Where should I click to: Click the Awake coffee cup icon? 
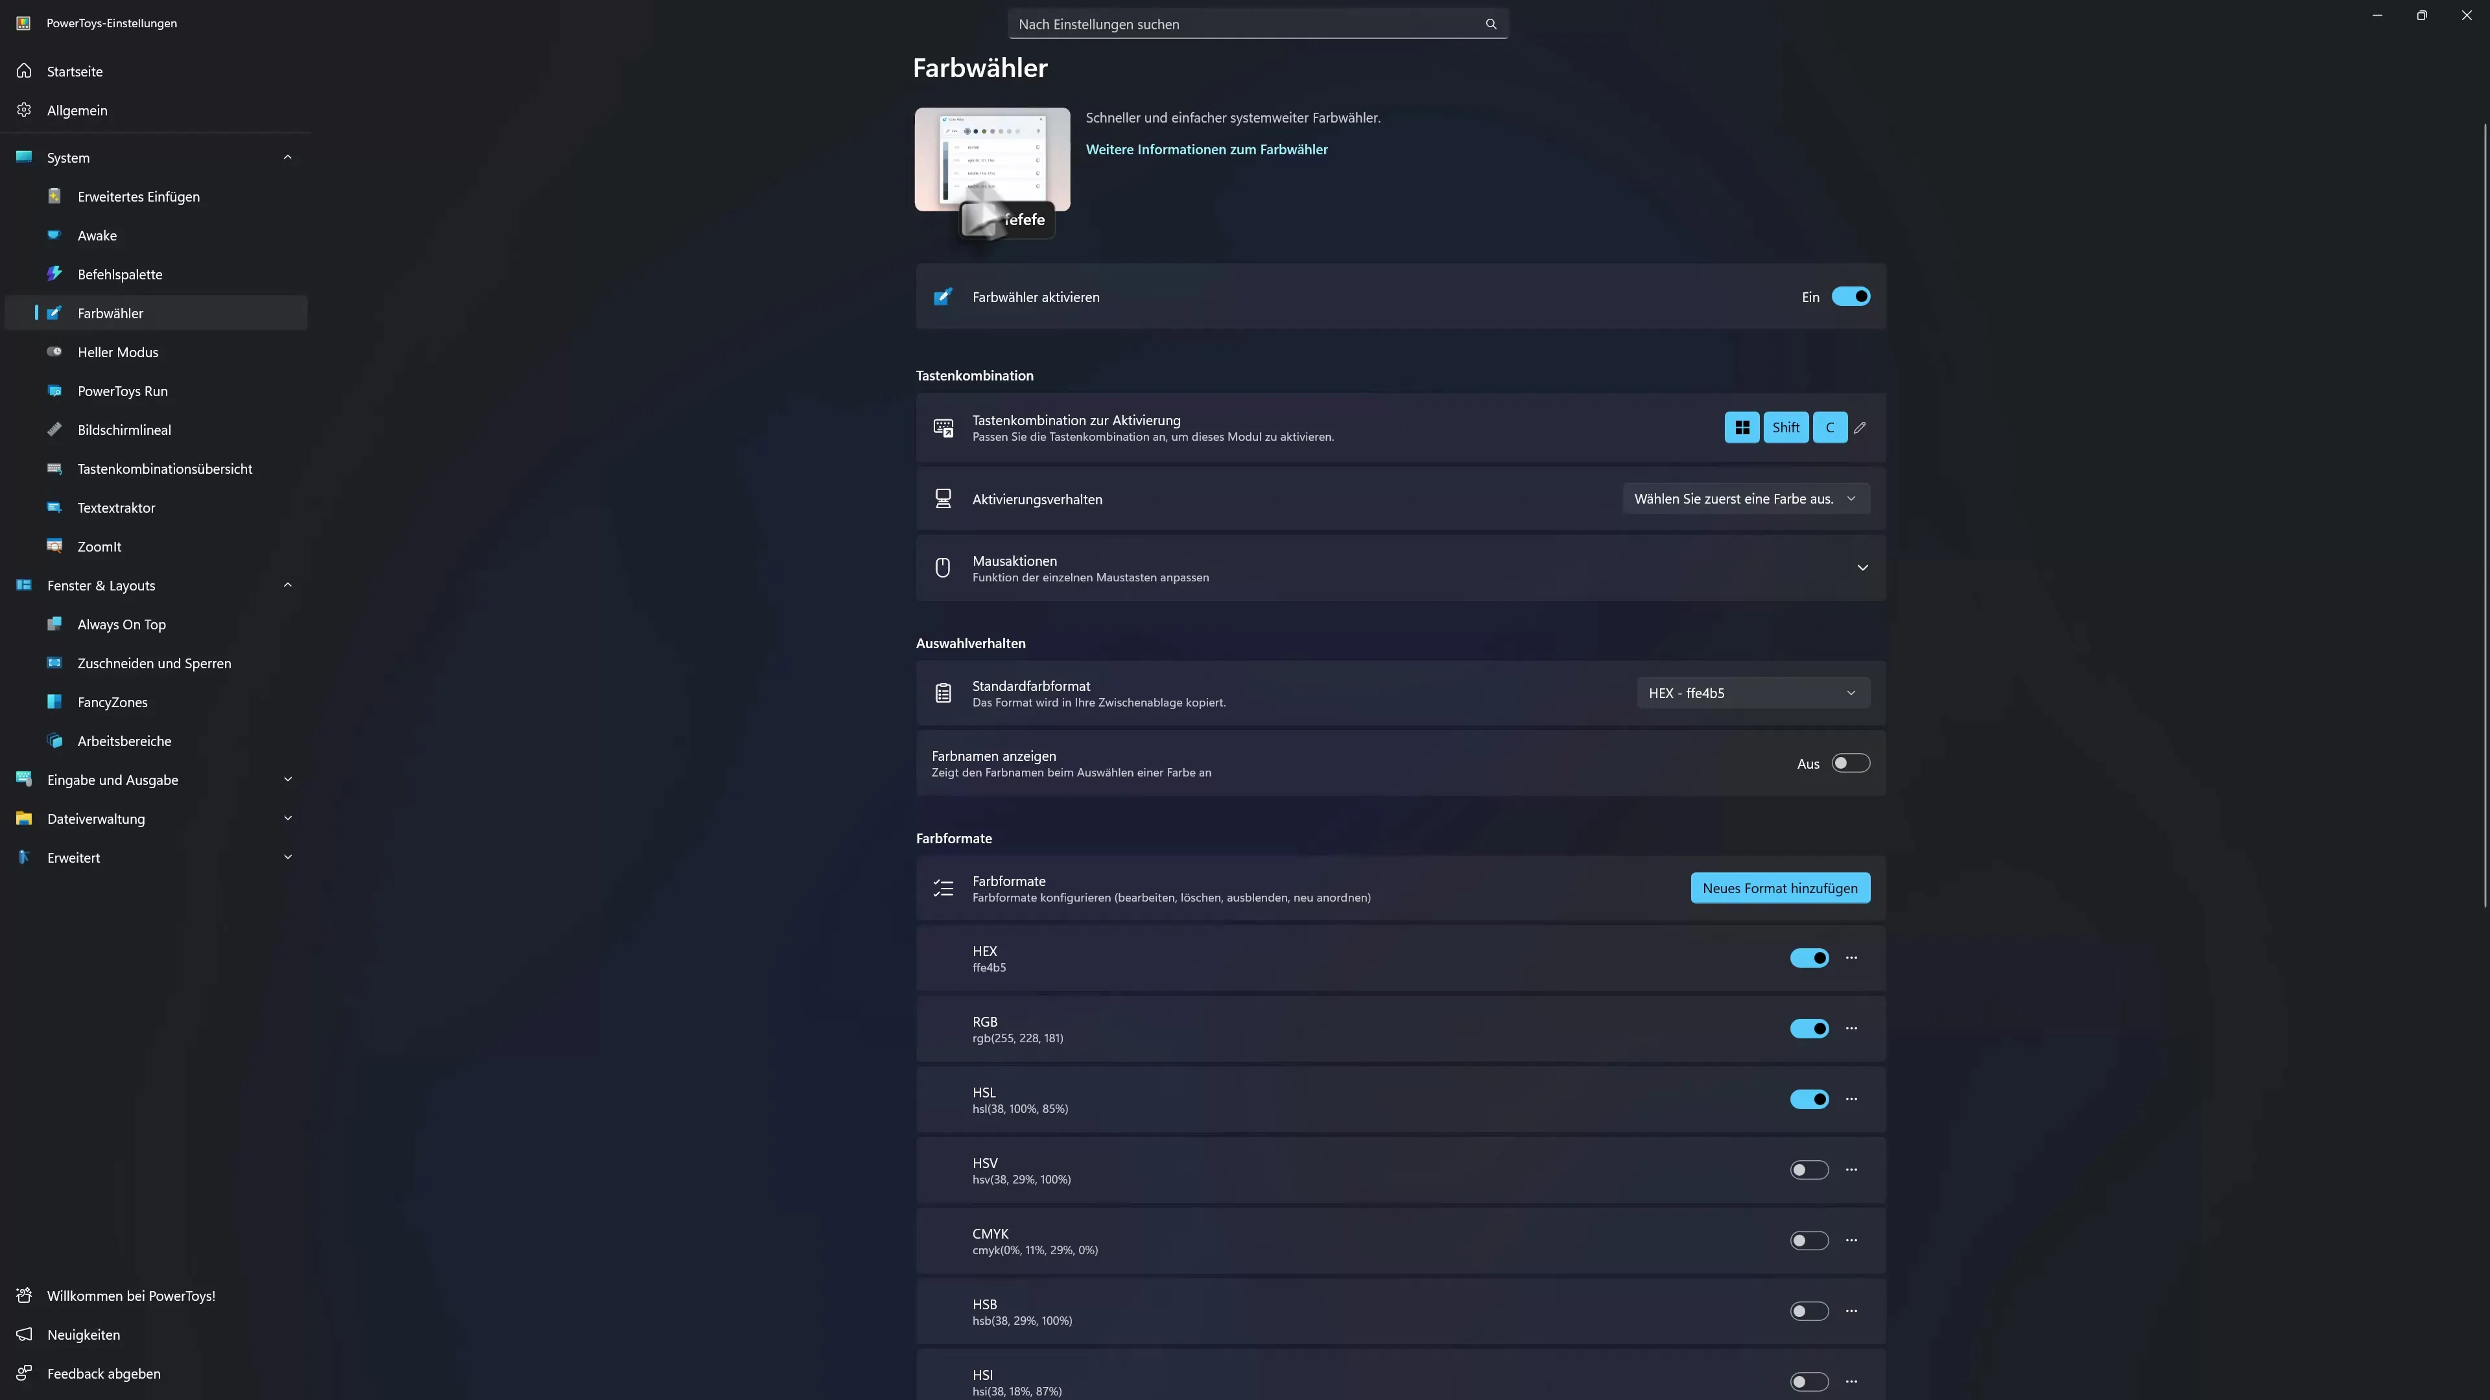pos(55,236)
